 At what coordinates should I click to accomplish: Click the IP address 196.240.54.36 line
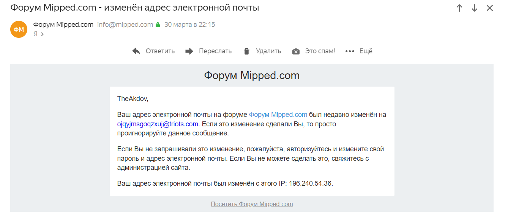(x=225, y=183)
